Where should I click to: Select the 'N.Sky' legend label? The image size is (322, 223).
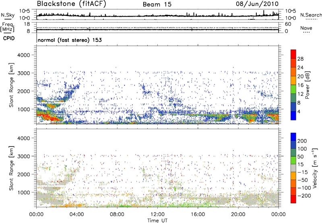point(8,15)
